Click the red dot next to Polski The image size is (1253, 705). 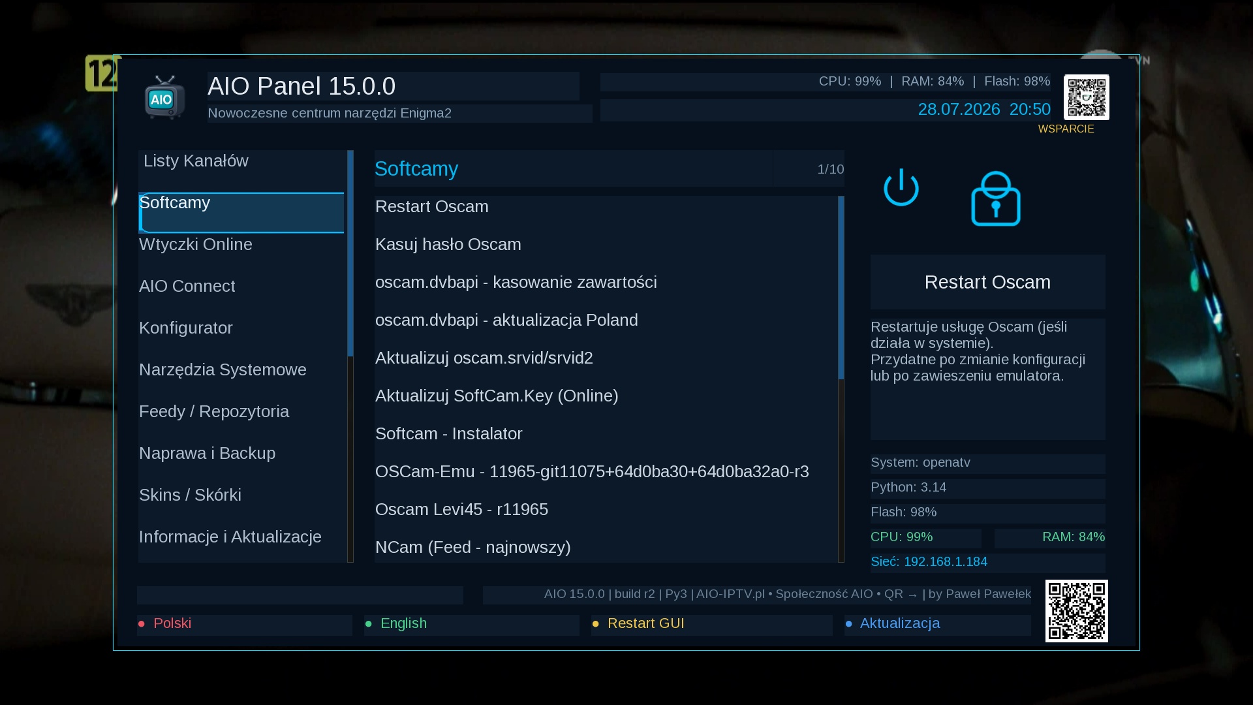pyautogui.click(x=142, y=624)
